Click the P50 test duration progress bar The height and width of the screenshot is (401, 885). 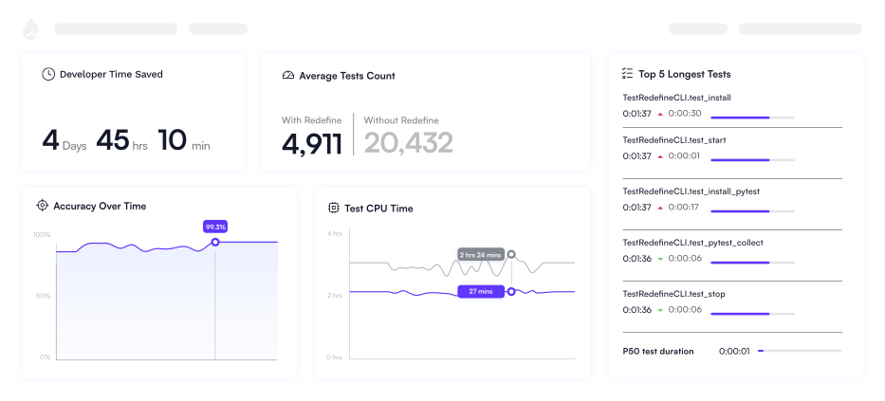[x=800, y=351]
